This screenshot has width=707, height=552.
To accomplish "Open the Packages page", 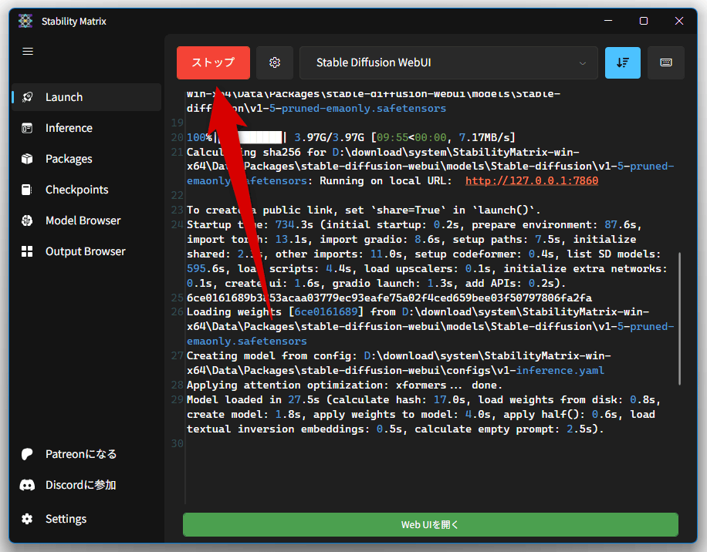I will pyautogui.click(x=86, y=159).
